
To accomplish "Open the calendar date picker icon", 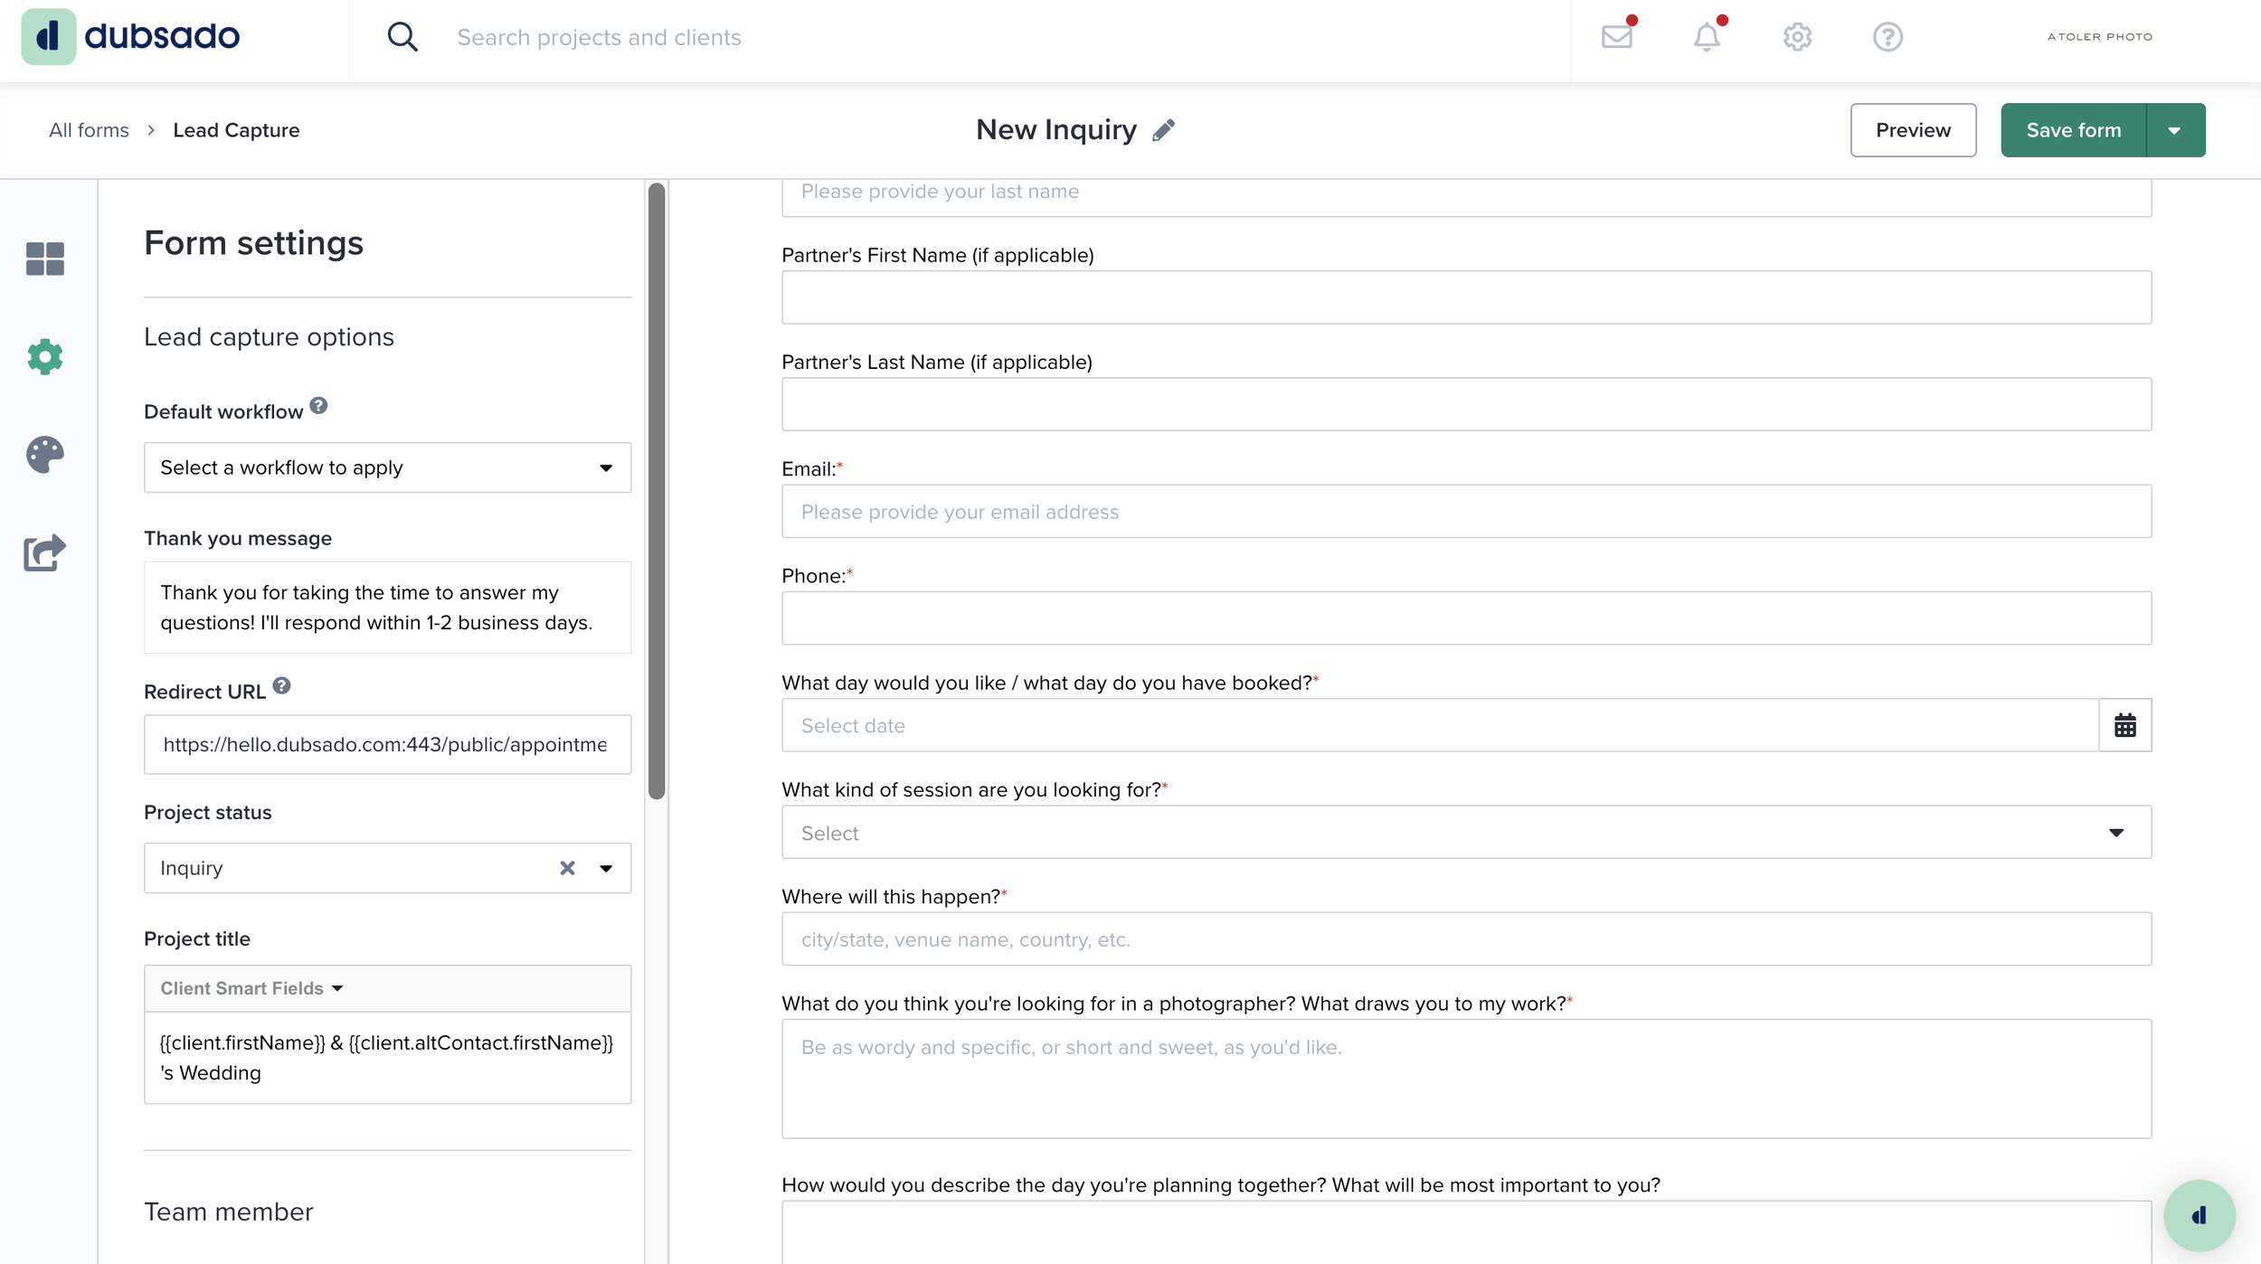I will (2124, 725).
